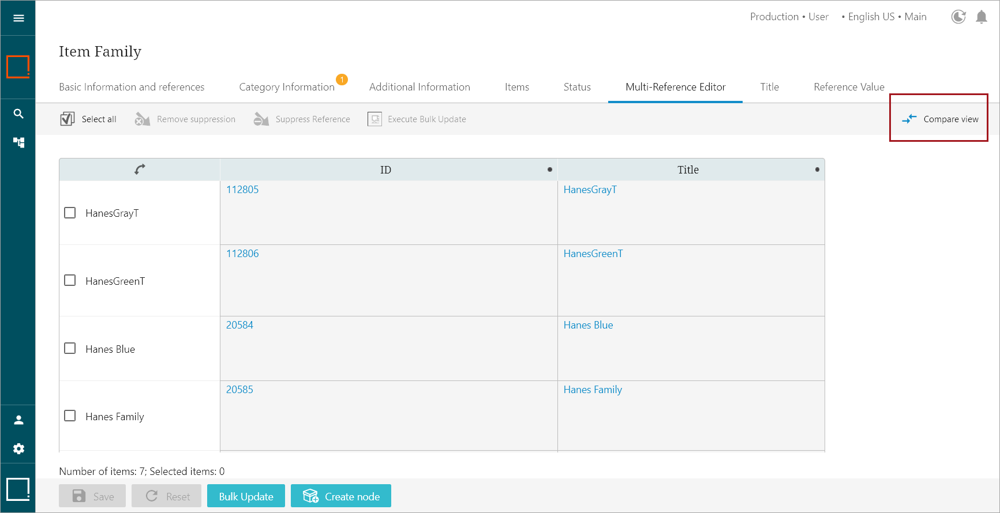1000x513 pixels.
Task: Click the Reset circular arrow icon
Action: [x=152, y=496]
